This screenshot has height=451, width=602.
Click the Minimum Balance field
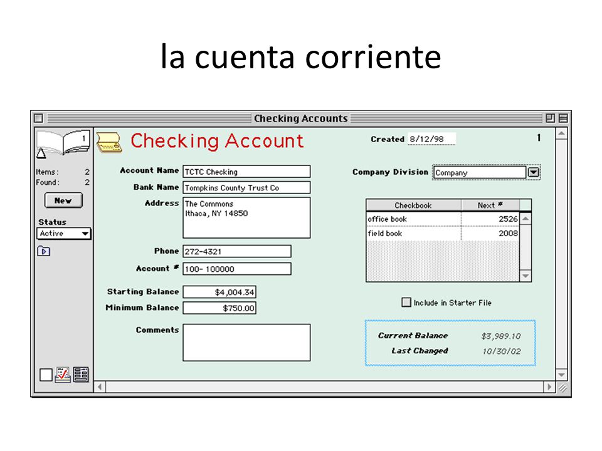[219, 308]
